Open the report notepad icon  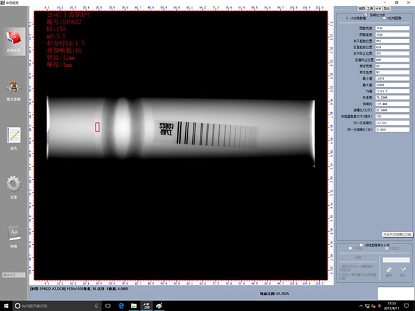(x=14, y=136)
